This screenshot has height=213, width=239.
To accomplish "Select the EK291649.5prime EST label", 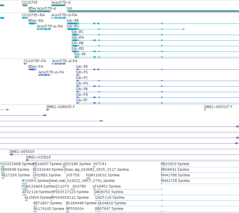I will (48, 170).
